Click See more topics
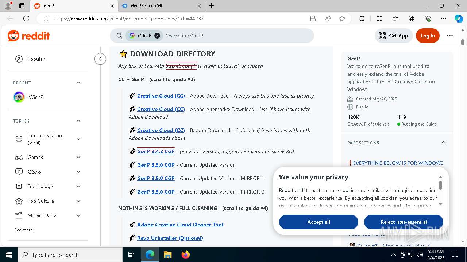This screenshot has height=262, width=467. (x=23, y=230)
